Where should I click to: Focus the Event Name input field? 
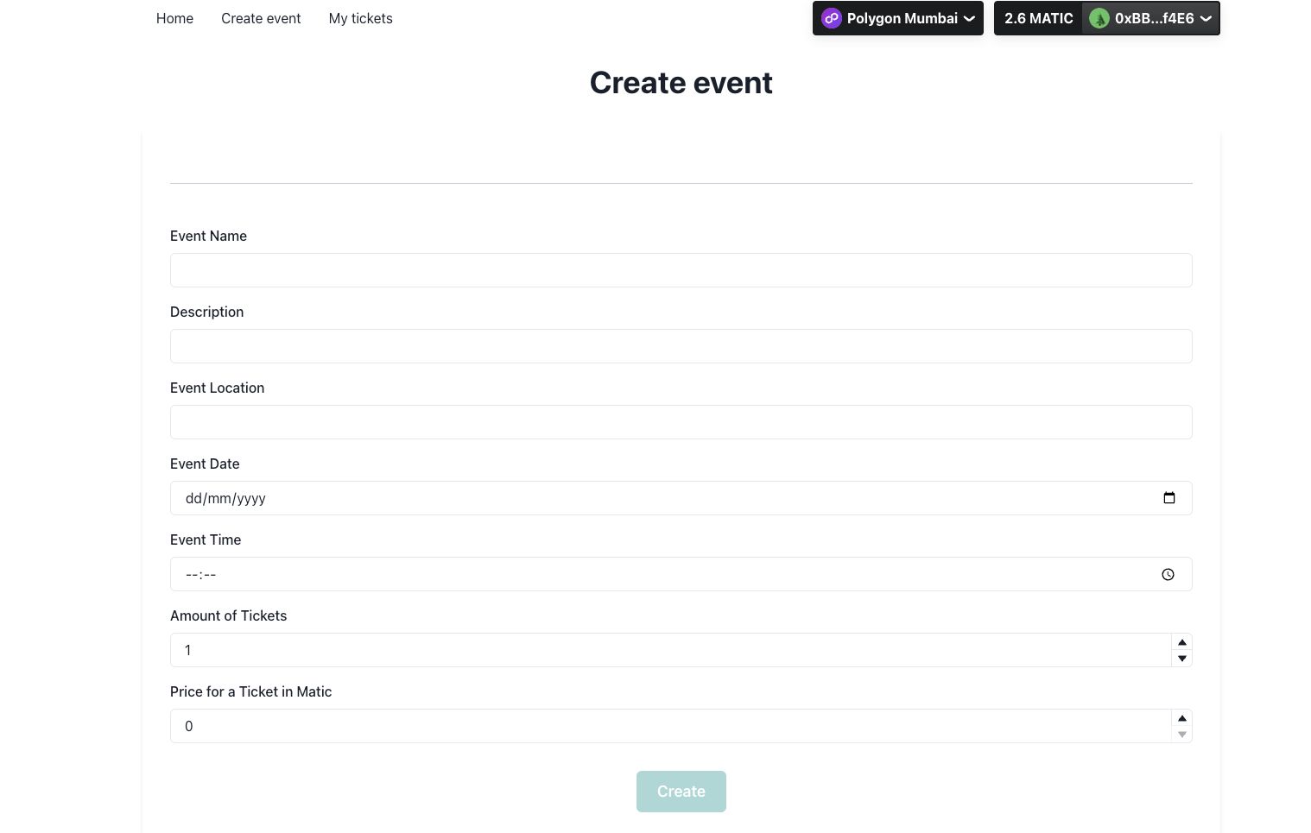(x=681, y=270)
